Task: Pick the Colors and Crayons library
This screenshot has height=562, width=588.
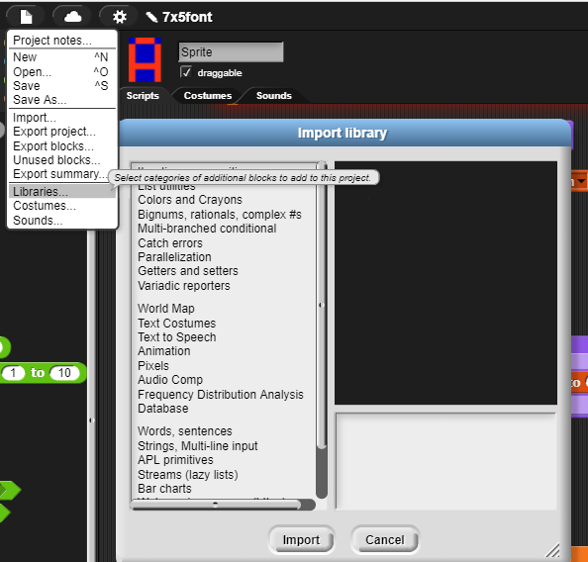Action: [190, 200]
